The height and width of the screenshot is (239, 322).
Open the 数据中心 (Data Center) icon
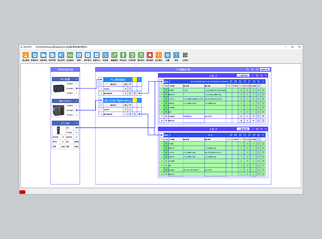97,55
